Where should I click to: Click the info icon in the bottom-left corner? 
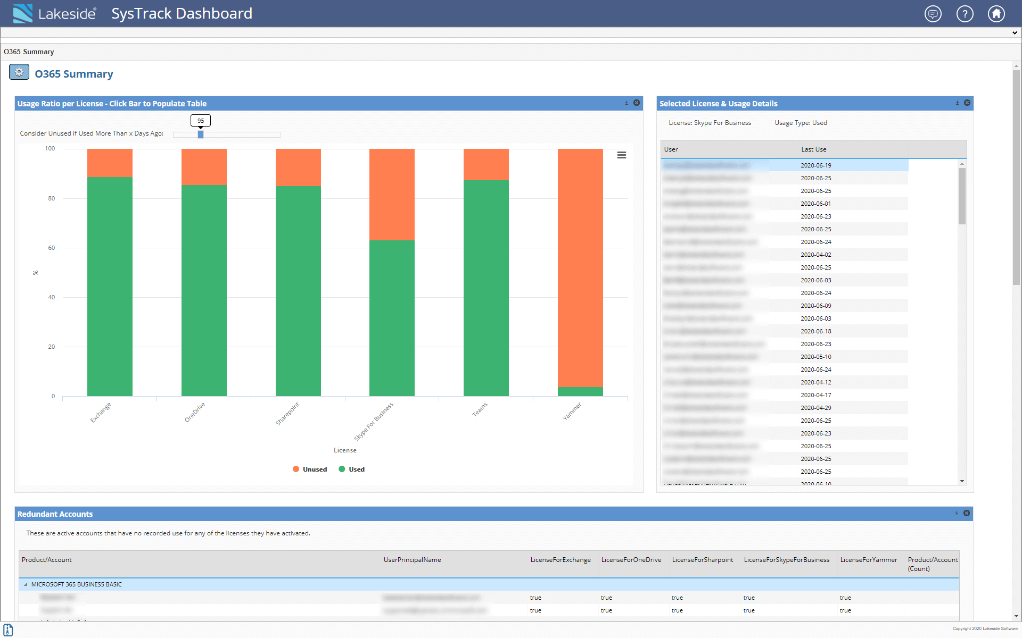[x=7, y=631]
